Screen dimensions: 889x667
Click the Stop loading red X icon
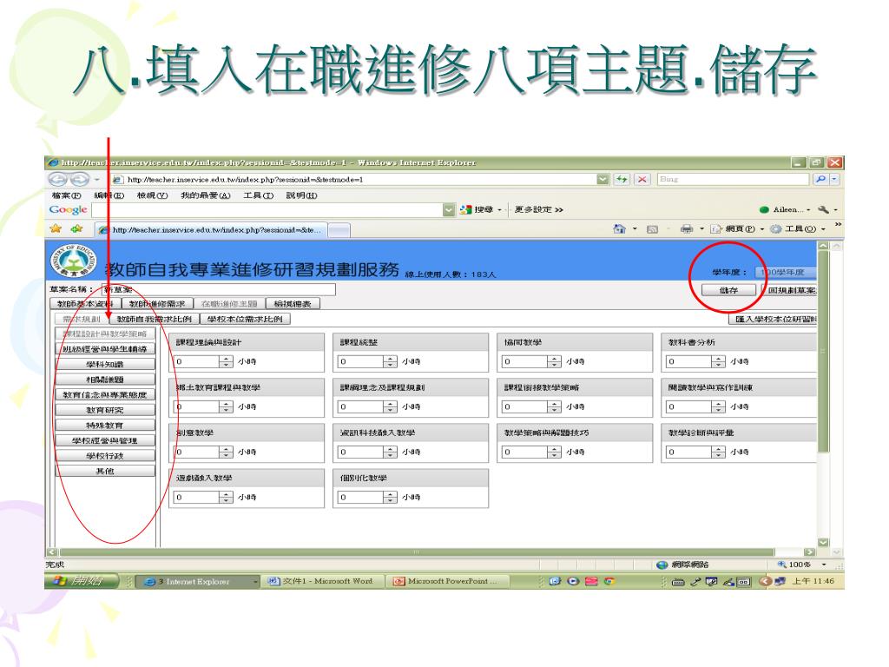pyautogui.click(x=642, y=179)
